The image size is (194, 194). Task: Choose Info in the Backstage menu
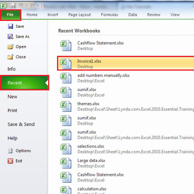tap(12, 69)
